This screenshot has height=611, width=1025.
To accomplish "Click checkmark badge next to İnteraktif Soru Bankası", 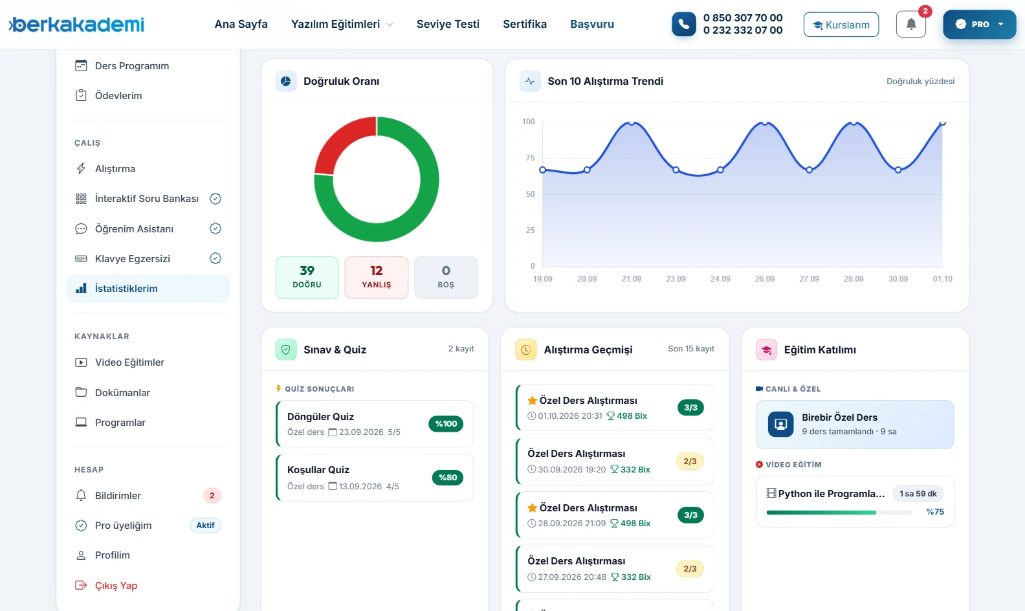I will (215, 199).
